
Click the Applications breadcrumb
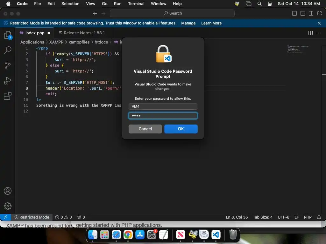click(32, 42)
